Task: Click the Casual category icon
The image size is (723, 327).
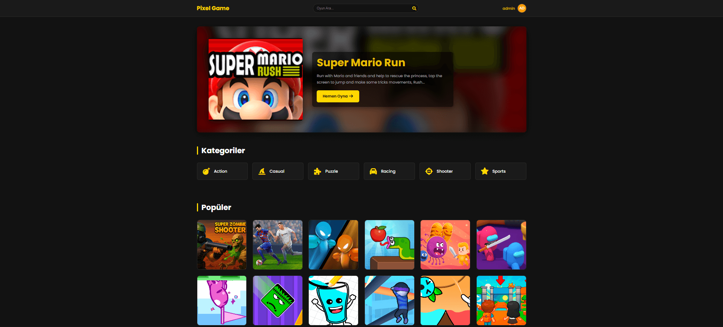Action: point(262,171)
